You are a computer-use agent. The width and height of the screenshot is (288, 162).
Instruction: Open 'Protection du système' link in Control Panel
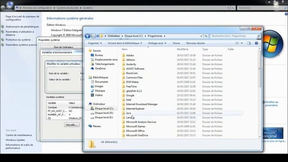click(18, 40)
